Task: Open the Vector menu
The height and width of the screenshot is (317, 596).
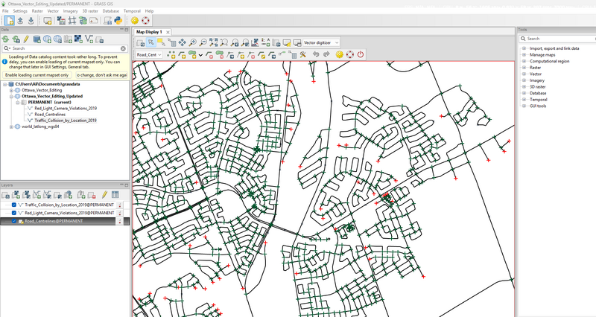Action: tap(53, 11)
